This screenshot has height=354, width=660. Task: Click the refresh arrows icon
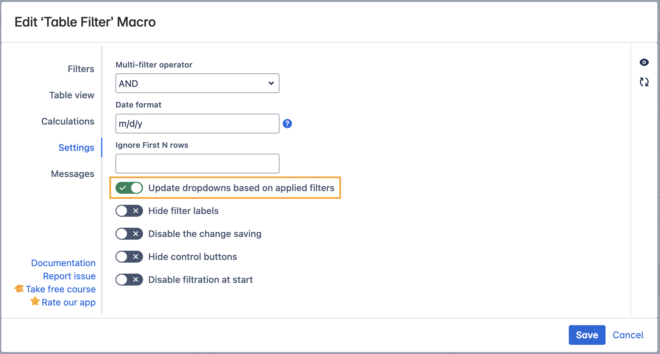pyautogui.click(x=644, y=82)
